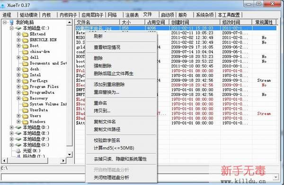
Task: Collapse the 本地磁盘 (C:) node
Action: (x=11, y=28)
